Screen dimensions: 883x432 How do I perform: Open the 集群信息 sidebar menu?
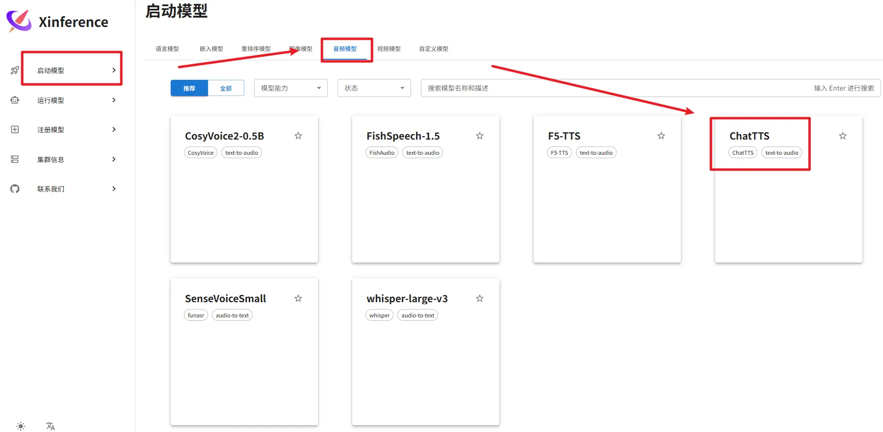click(68, 159)
